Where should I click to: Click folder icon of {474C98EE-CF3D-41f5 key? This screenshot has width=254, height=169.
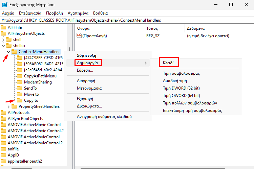pos(20,58)
